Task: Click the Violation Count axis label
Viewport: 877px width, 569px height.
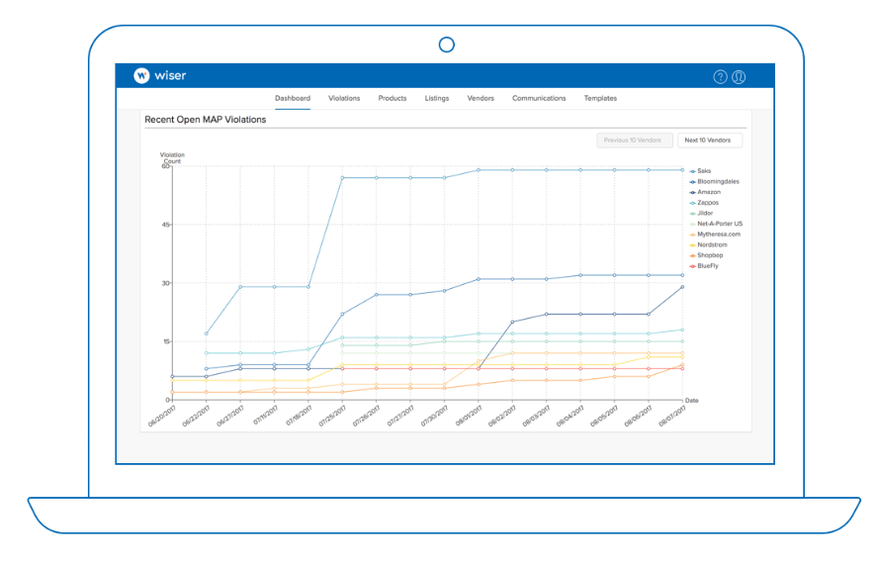Action: 172,158
